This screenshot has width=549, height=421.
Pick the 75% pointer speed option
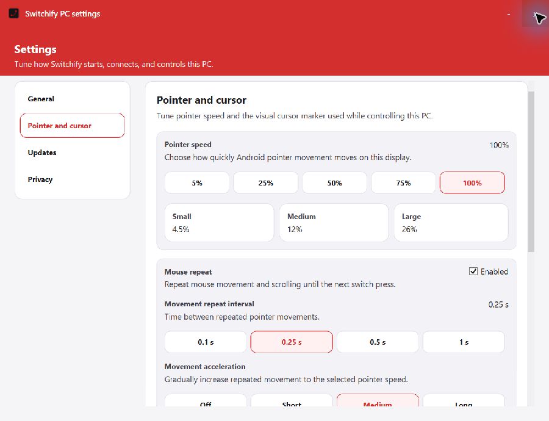coord(403,182)
